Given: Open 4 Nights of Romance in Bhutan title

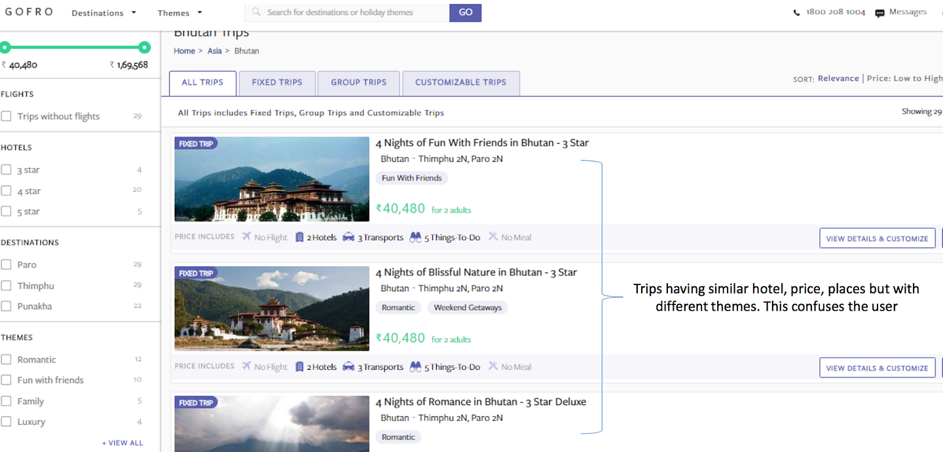Looking at the screenshot, I should point(481,402).
